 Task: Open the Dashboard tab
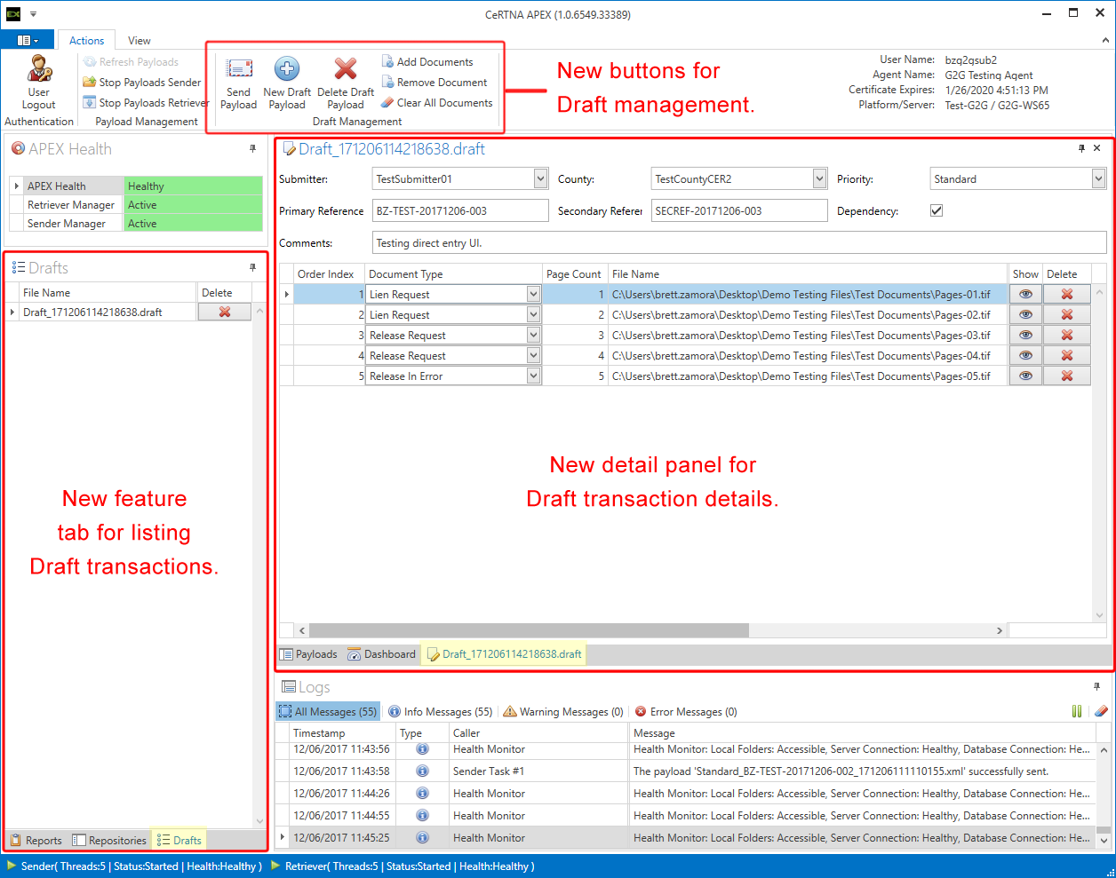click(x=381, y=654)
